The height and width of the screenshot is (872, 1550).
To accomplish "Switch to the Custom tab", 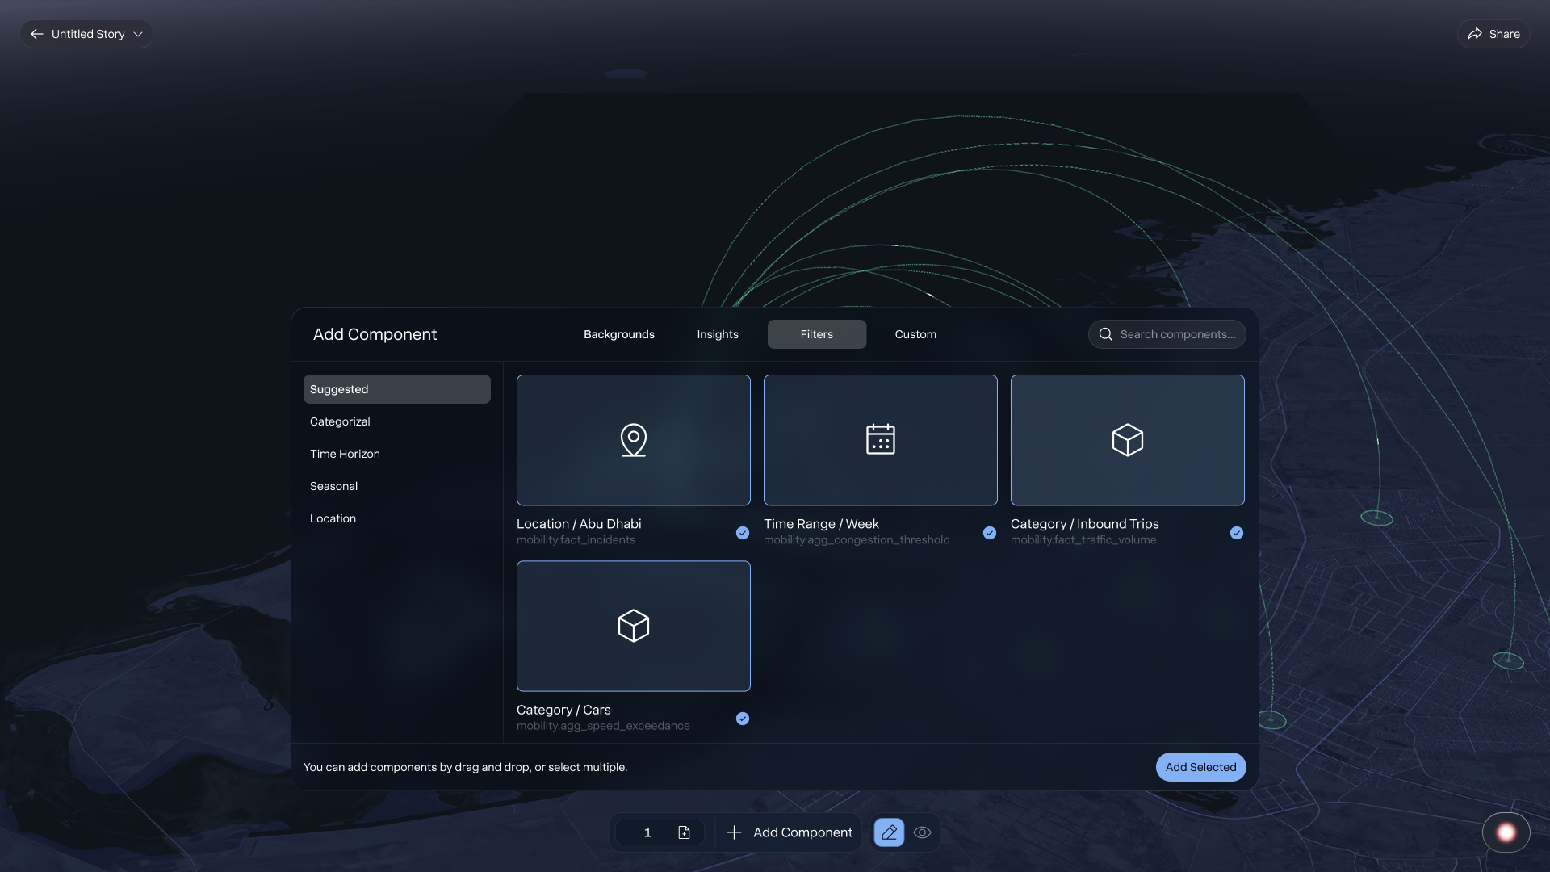I will pos(915,333).
